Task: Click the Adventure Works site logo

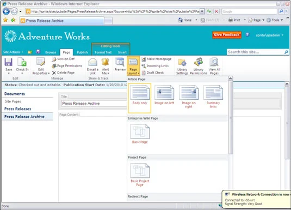Action: (47, 36)
